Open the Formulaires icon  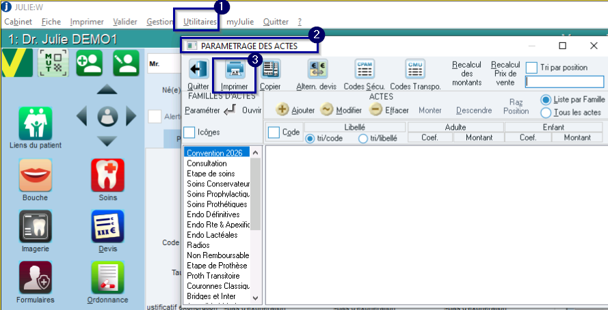[x=36, y=277]
